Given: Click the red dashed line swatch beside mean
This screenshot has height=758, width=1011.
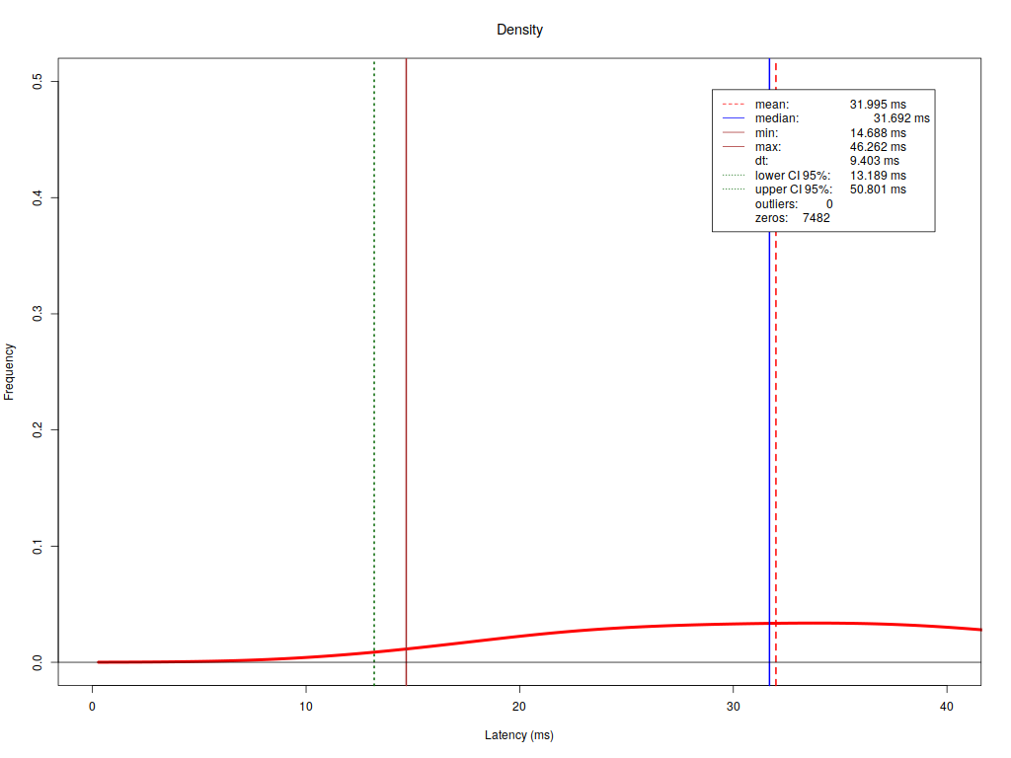Looking at the screenshot, I should point(733,104).
